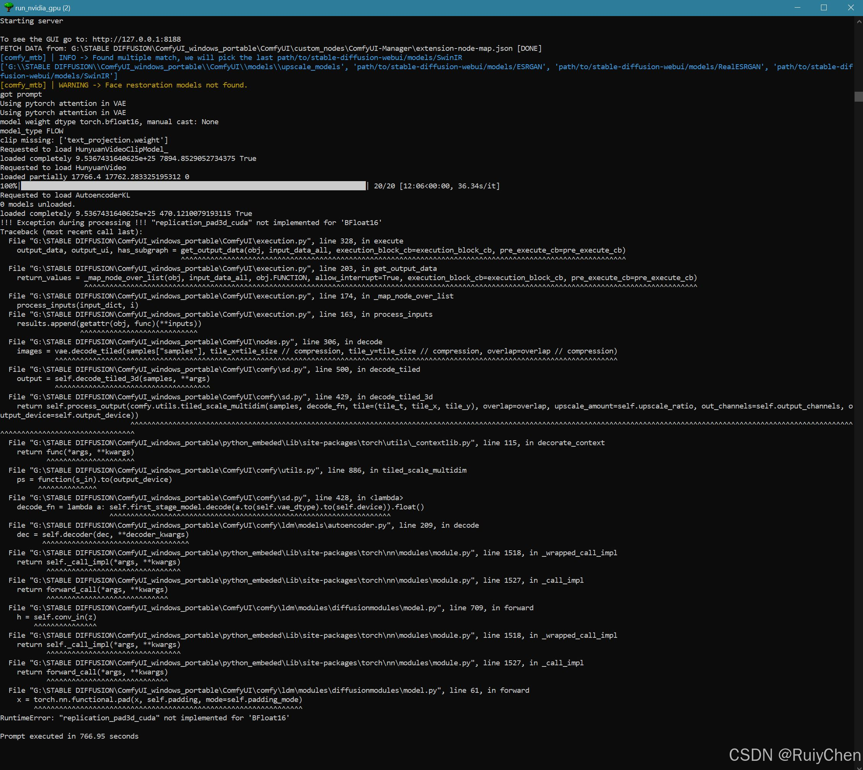Viewport: 863px width, 770px height.
Task: Click the http://127.0.0.1:8188 GUI address
Action: pos(137,39)
